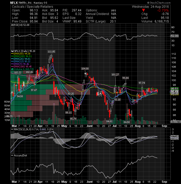Click the Wednesday 24-Aug-2016 date
This screenshot has height=184, width=181.
click(150, 6)
